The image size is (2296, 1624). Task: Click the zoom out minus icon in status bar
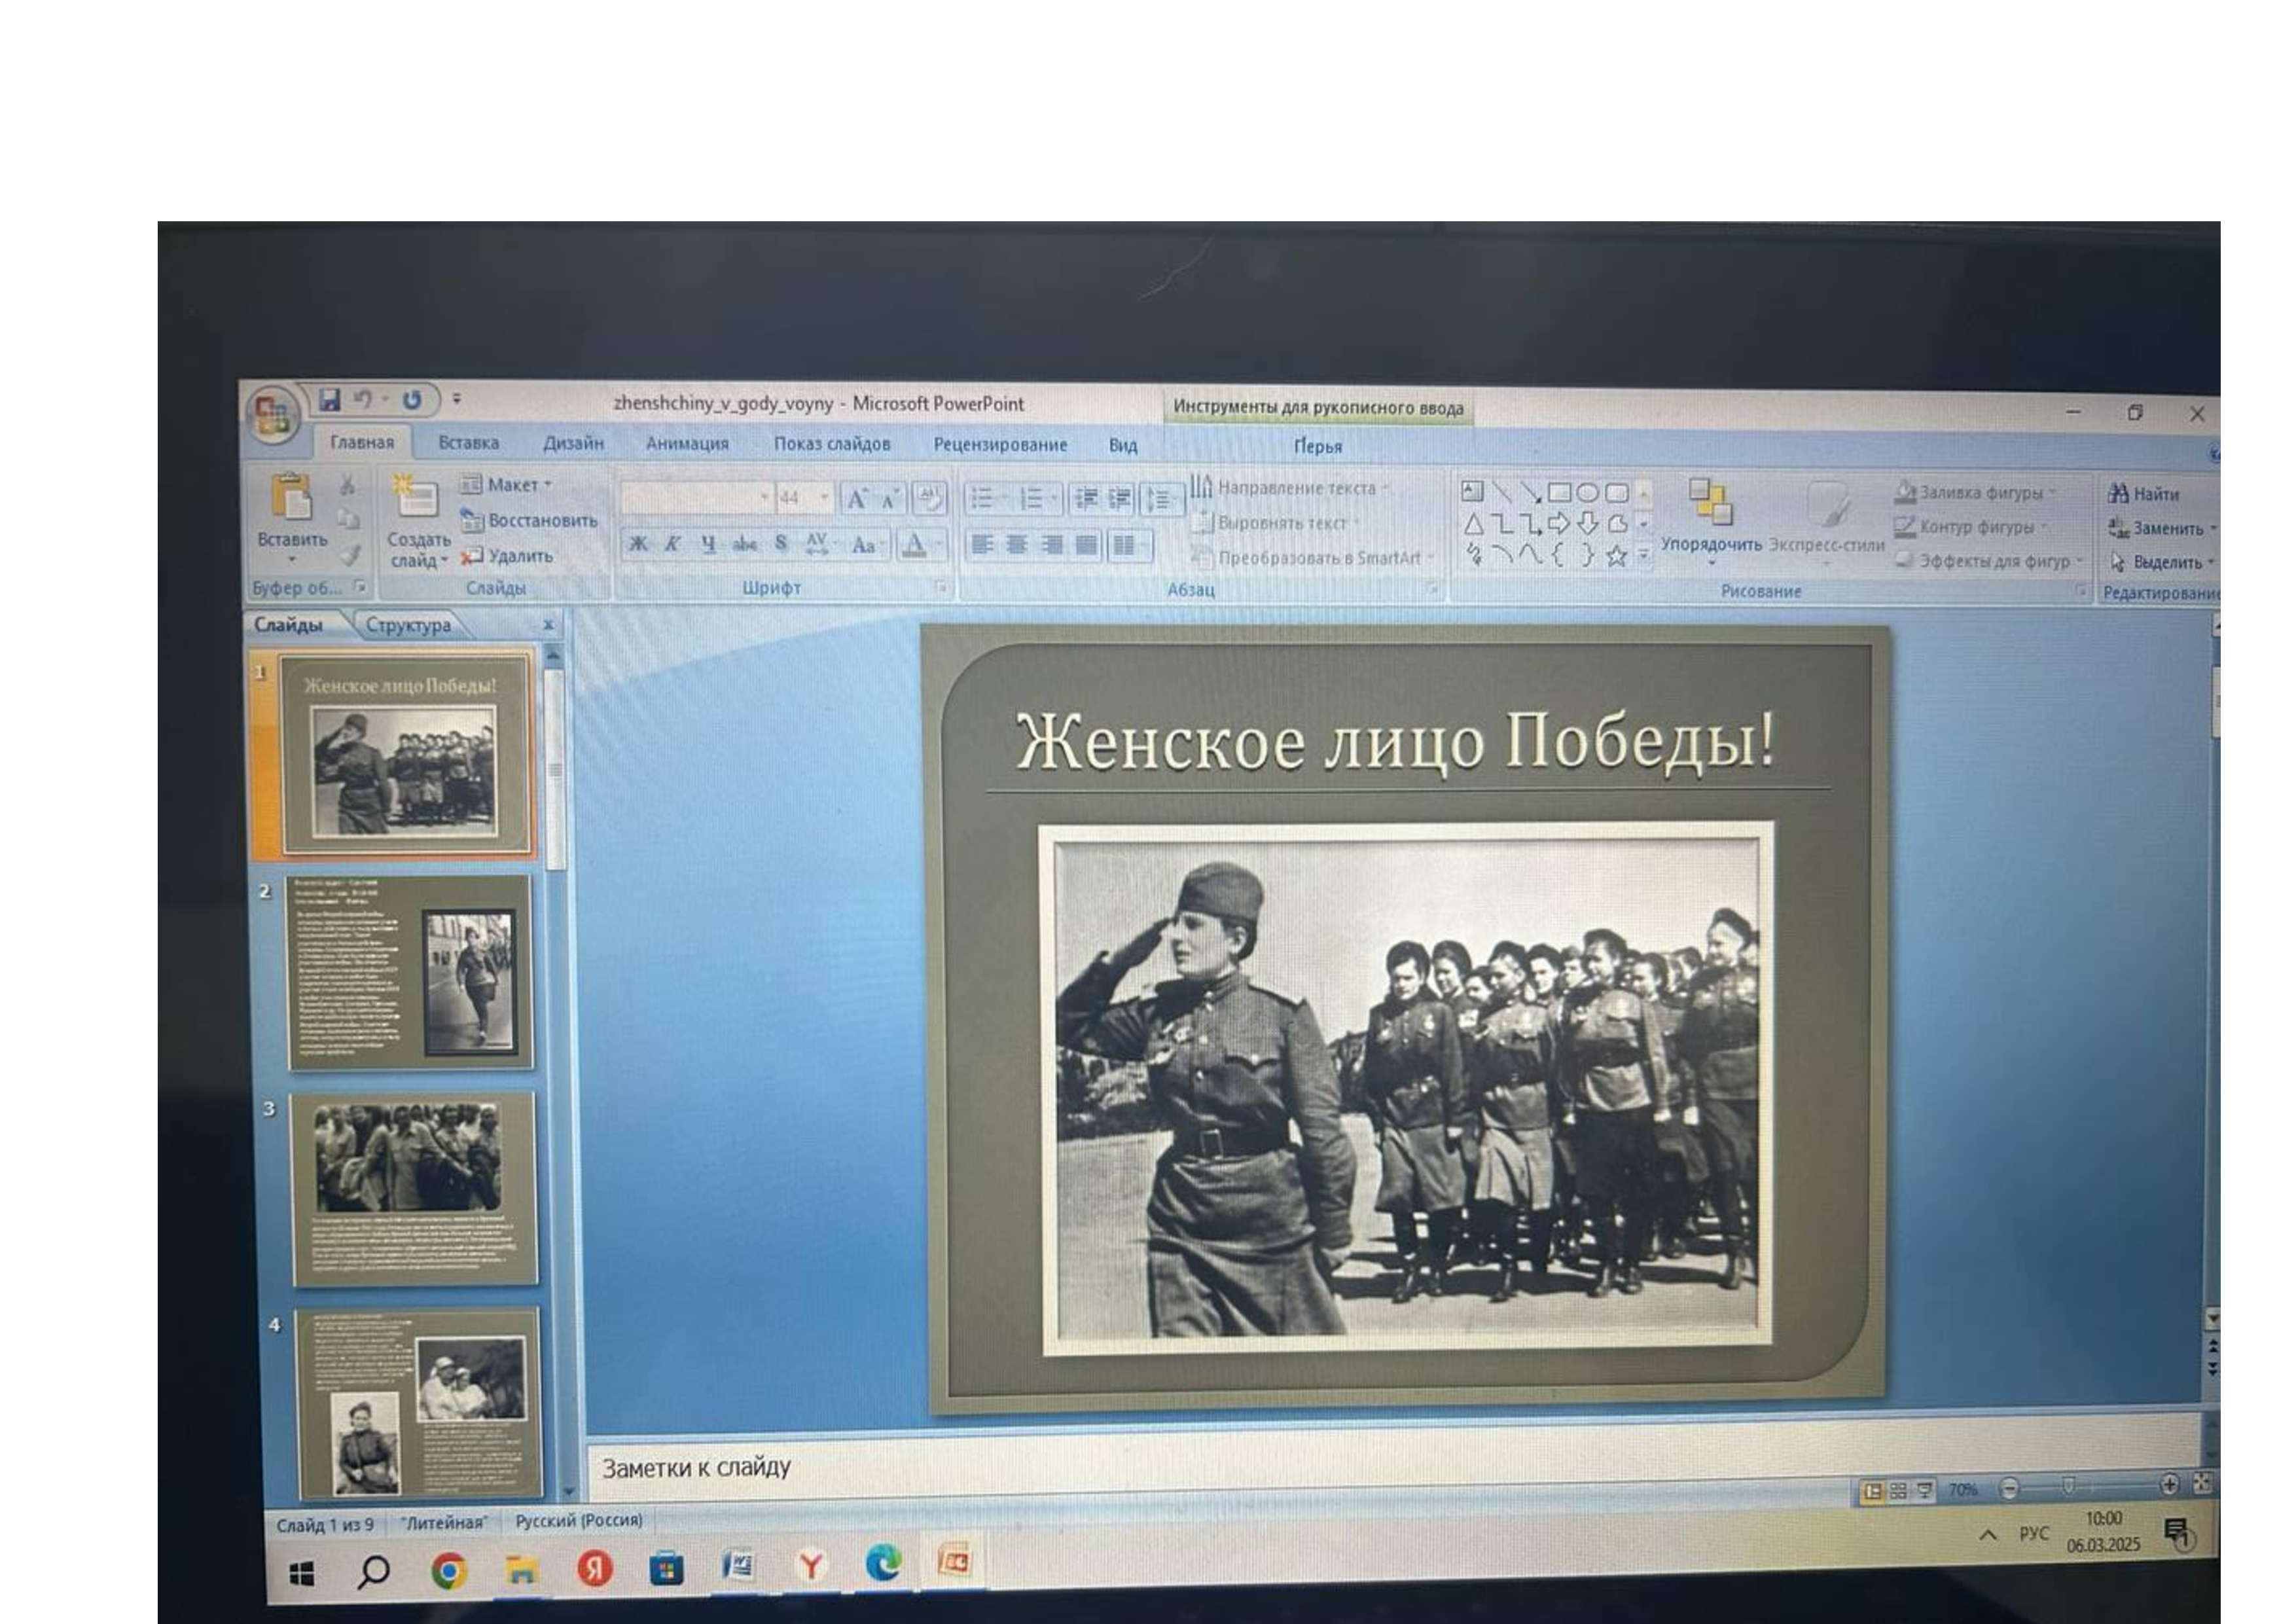(2008, 1488)
